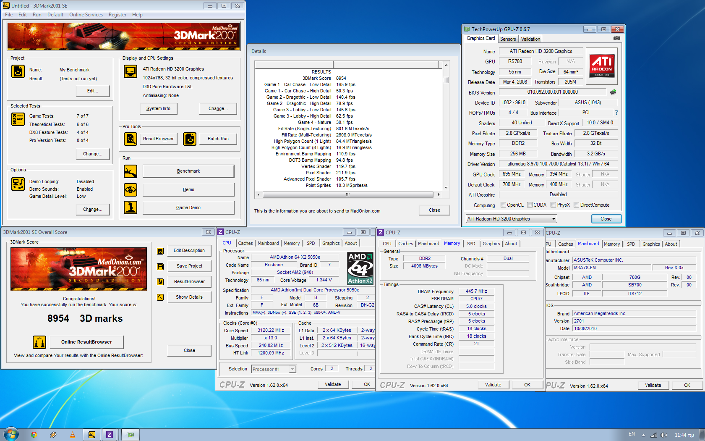The height and width of the screenshot is (441, 705).
Task: Show hidden tray icons arrow
Action: (x=643, y=435)
